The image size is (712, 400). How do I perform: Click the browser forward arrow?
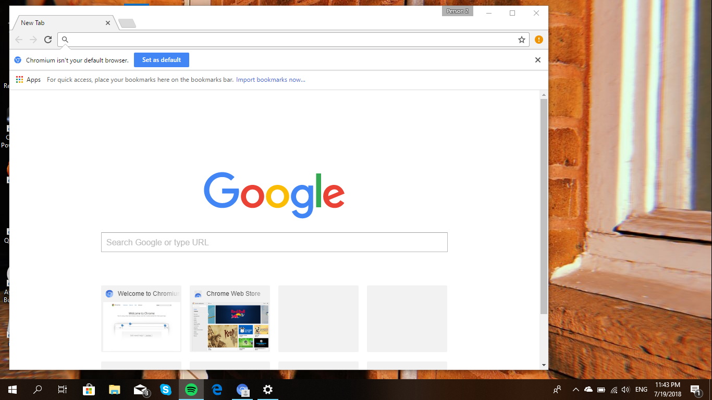pos(33,40)
